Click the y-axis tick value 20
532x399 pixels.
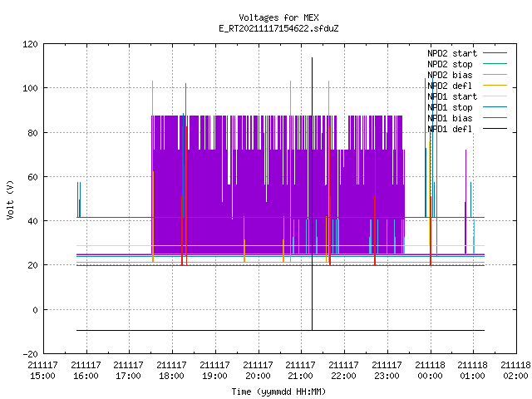coord(32,265)
